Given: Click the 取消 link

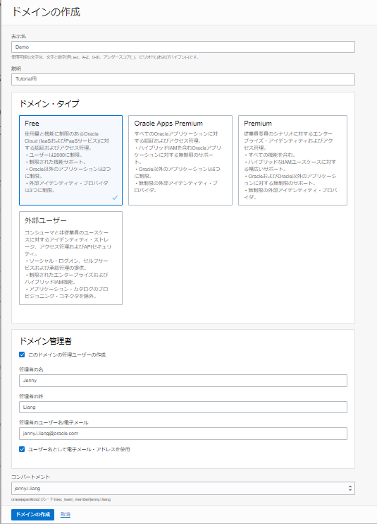Looking at the screenshot, I should tap(66, 514).
